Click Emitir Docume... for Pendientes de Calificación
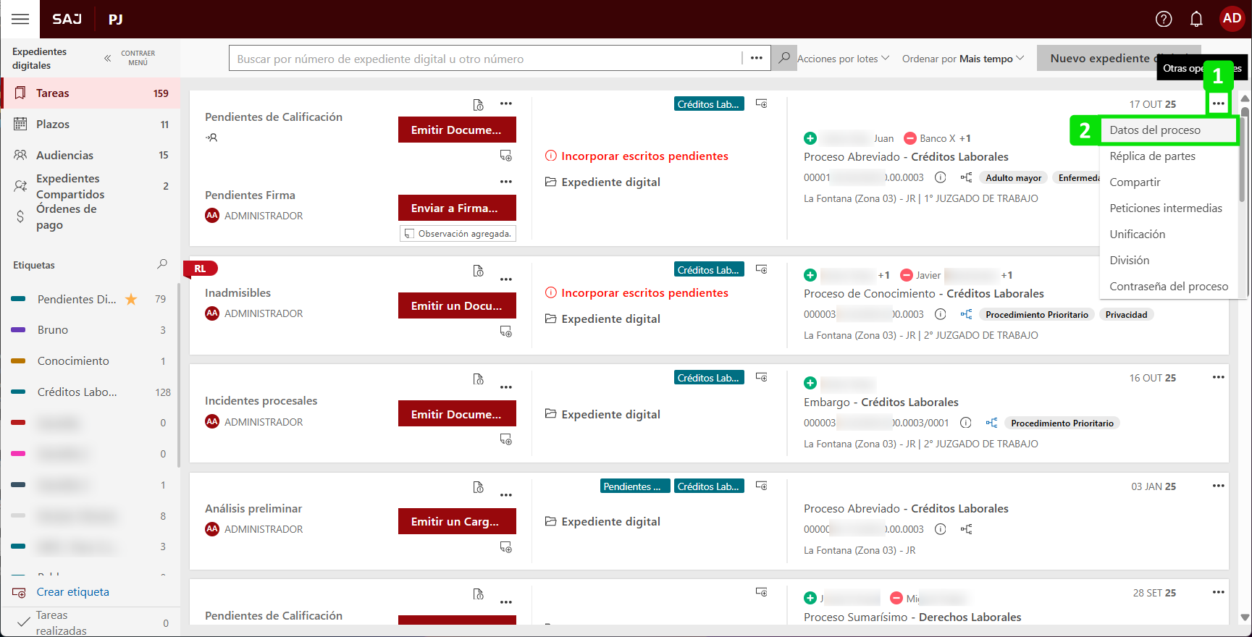Screen dimensions: 1252x637 coord(457,130)
